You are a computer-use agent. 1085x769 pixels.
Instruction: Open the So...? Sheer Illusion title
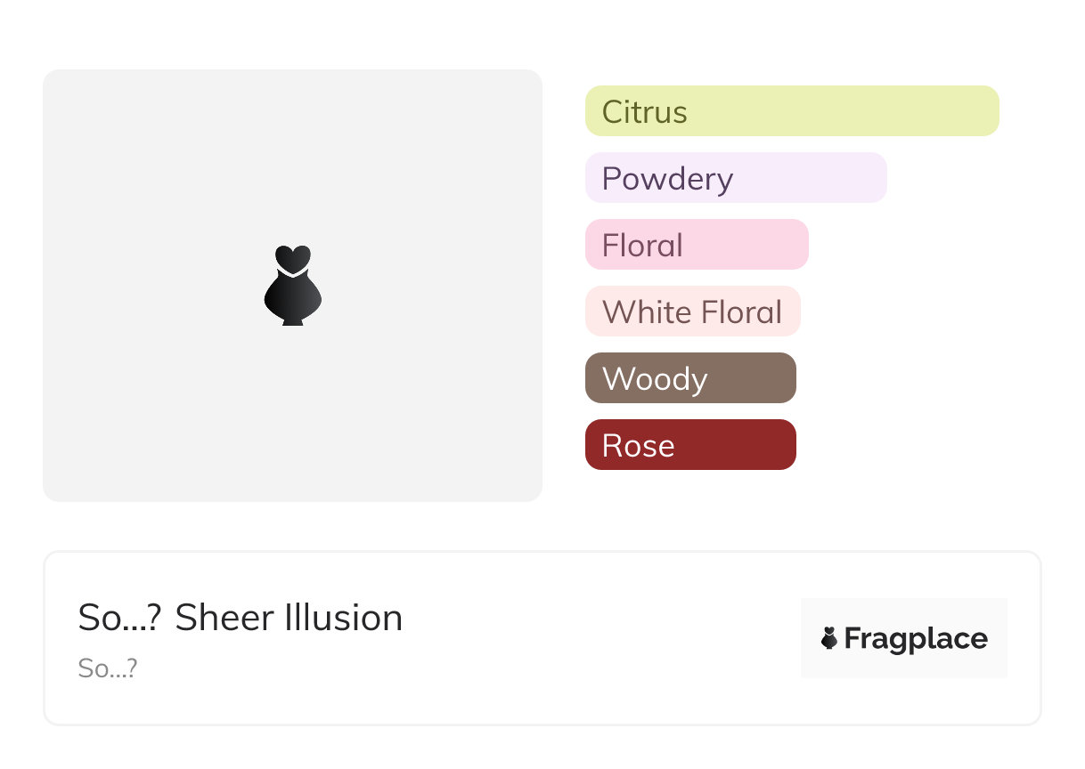tap(240, 618)
